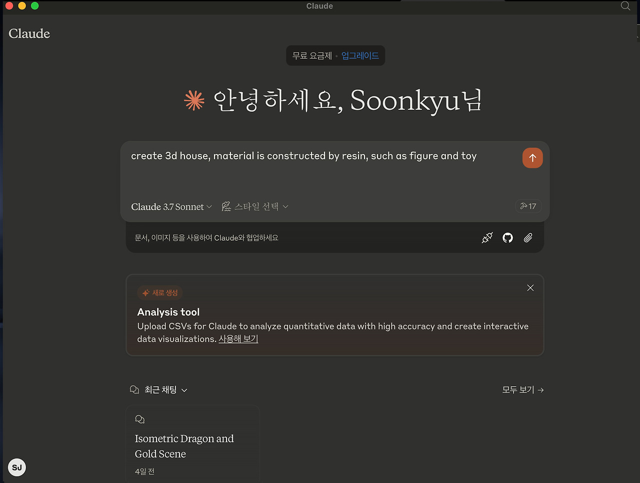The height and width of the screenshot is (483, 640).
Task: Click the 새로 생성 badge
Action: pyautogui.click(x=160, y=293)
